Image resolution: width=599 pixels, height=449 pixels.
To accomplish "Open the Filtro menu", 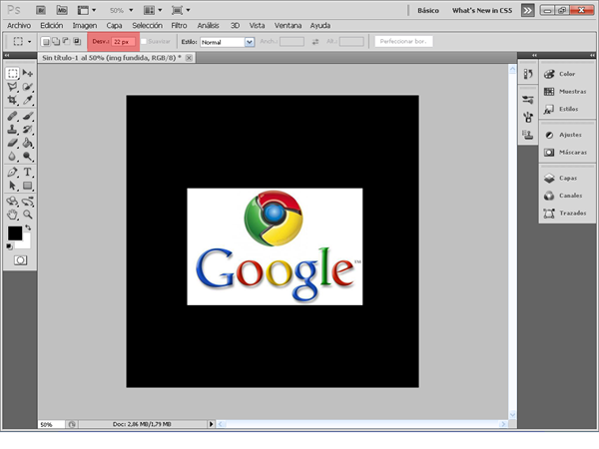I will [179, 24].
